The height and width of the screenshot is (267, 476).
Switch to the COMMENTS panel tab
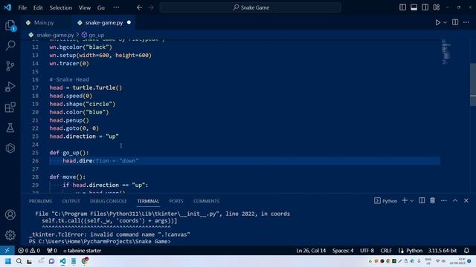pos(206,201)
